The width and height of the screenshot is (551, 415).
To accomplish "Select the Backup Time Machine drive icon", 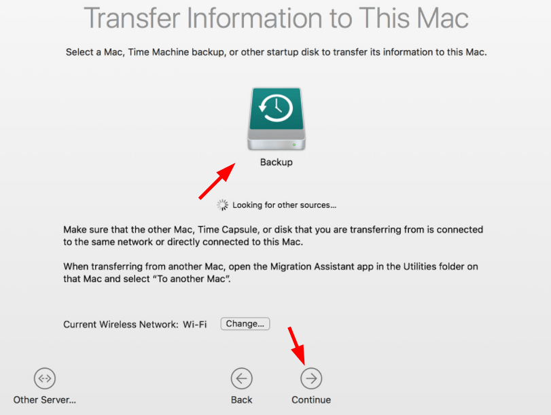I will click(277, 119).
